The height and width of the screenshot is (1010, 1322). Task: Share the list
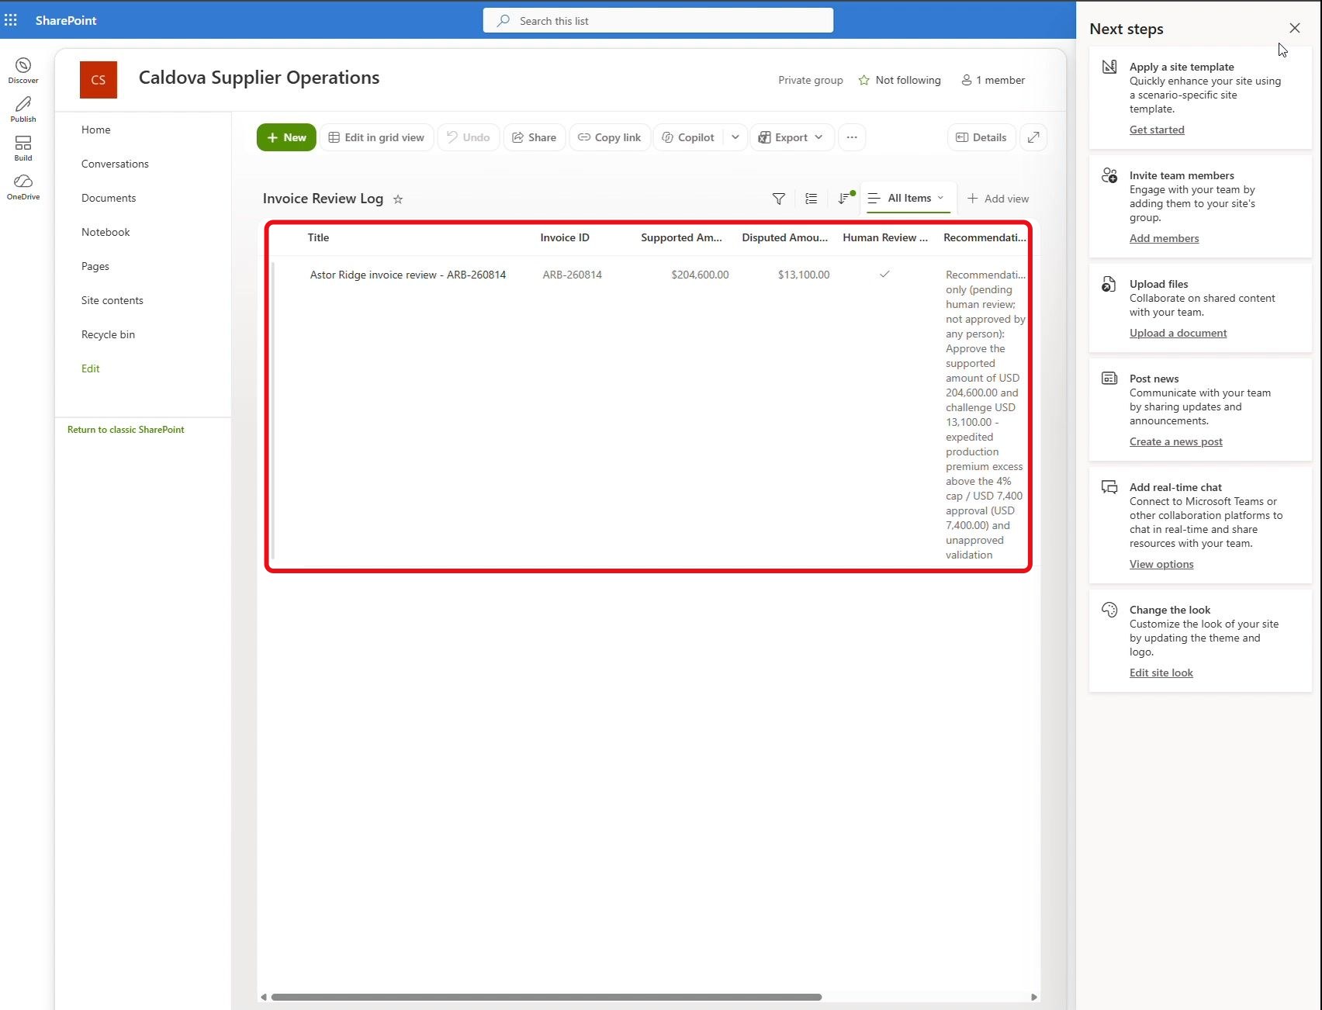534,137
